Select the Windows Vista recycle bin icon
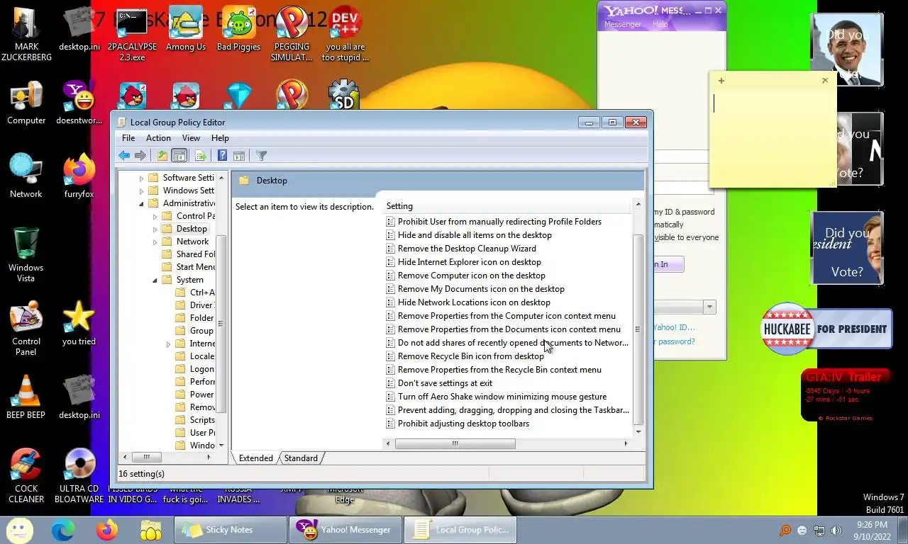The image size is (908, 544). (26, 254)
